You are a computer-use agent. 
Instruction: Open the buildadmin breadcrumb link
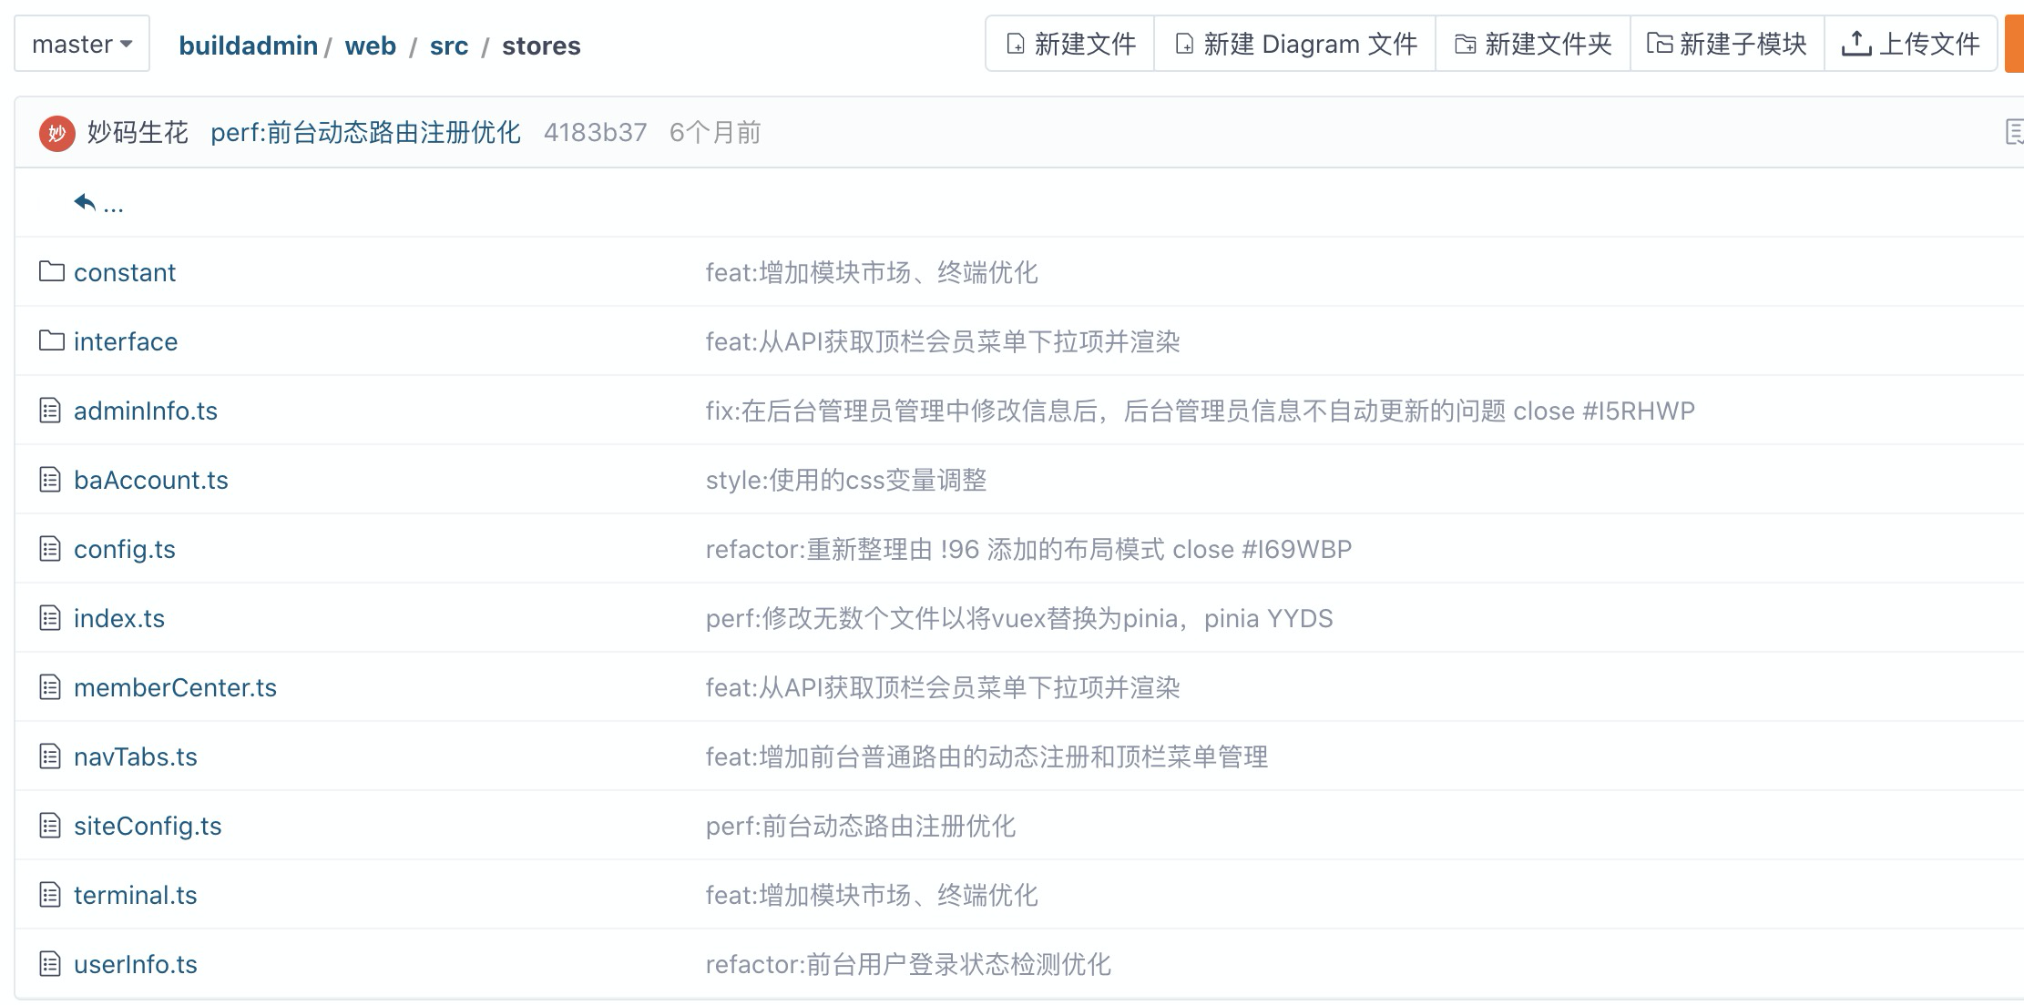pyautogui.click(x=248, y=46)
